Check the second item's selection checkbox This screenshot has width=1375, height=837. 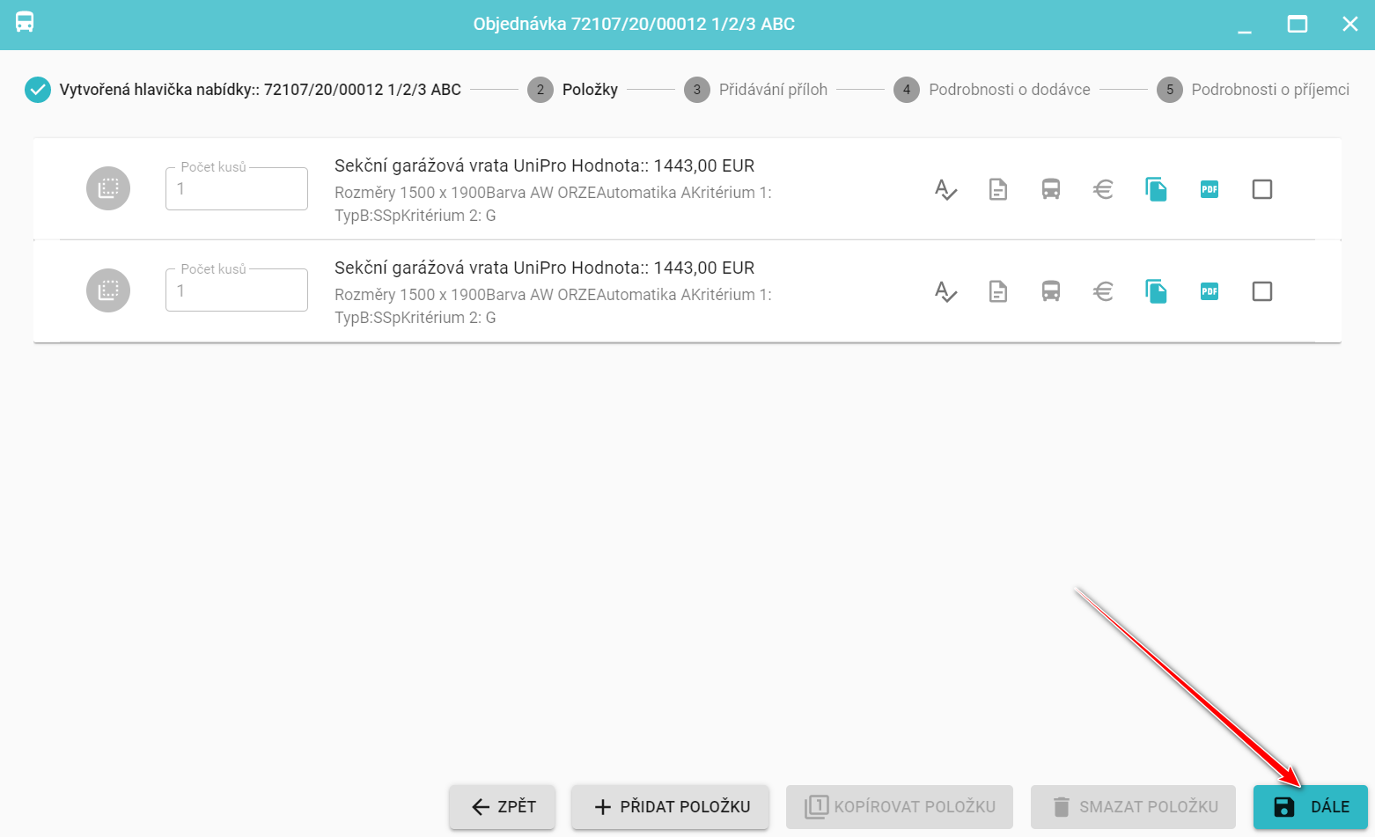pyautogui.click(x=1262, y=291)
